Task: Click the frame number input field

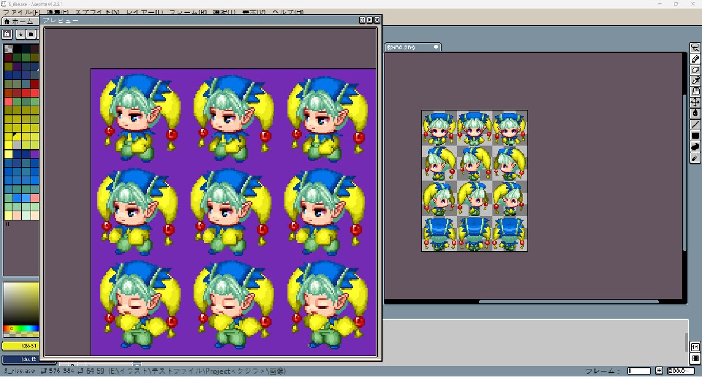Action: [639, 371]
